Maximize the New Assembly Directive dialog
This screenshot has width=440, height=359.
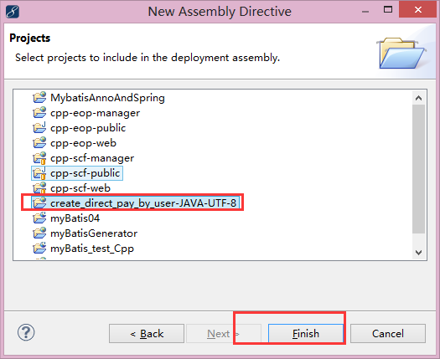388,9
